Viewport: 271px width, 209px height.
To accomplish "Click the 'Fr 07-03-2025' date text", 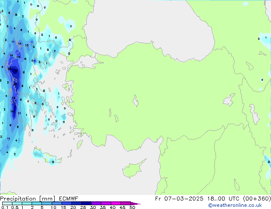I will (179, 199).
